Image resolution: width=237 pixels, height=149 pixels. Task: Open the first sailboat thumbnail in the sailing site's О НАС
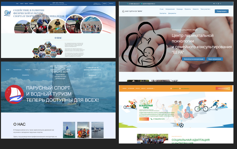click(x=69, y=130)
